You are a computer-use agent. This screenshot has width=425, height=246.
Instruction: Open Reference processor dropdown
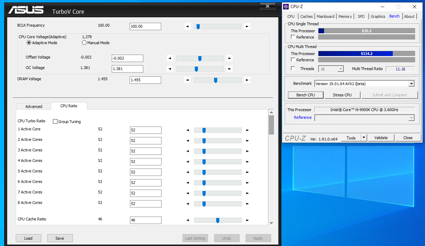(411, 118)
